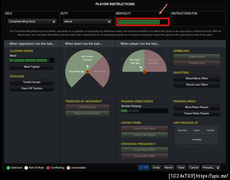
Task: Toggle the Hold Position instruction
Action: tap(87, 107)
